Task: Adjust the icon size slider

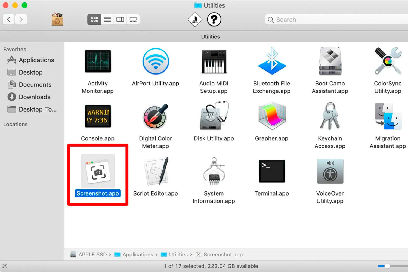Action: 387,266
